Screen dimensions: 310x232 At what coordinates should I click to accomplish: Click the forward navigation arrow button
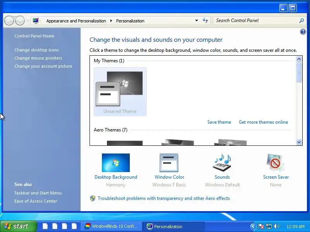(x=20, y=20)
